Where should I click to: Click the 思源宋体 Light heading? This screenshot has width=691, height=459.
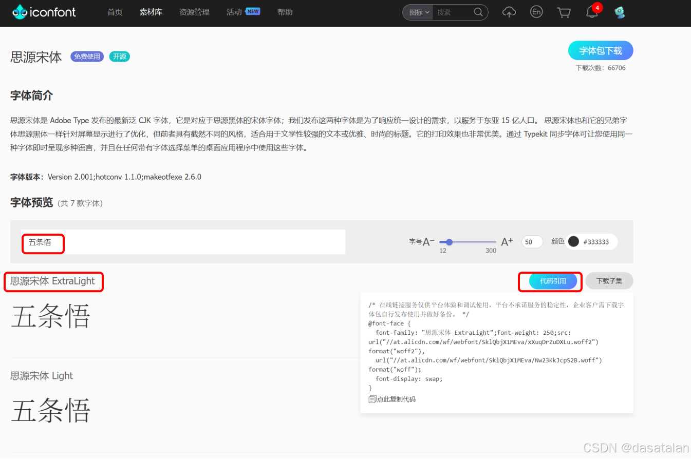[x=42, y=376]
